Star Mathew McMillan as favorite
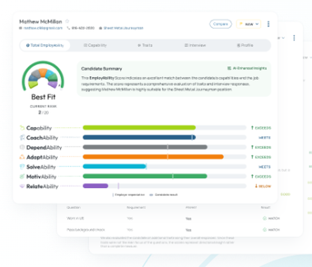 (x=67, y=21)
